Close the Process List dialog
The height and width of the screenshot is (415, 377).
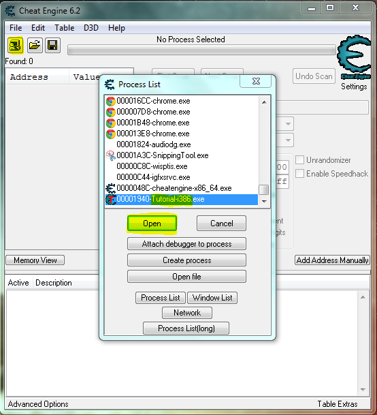tap(256, 81)
